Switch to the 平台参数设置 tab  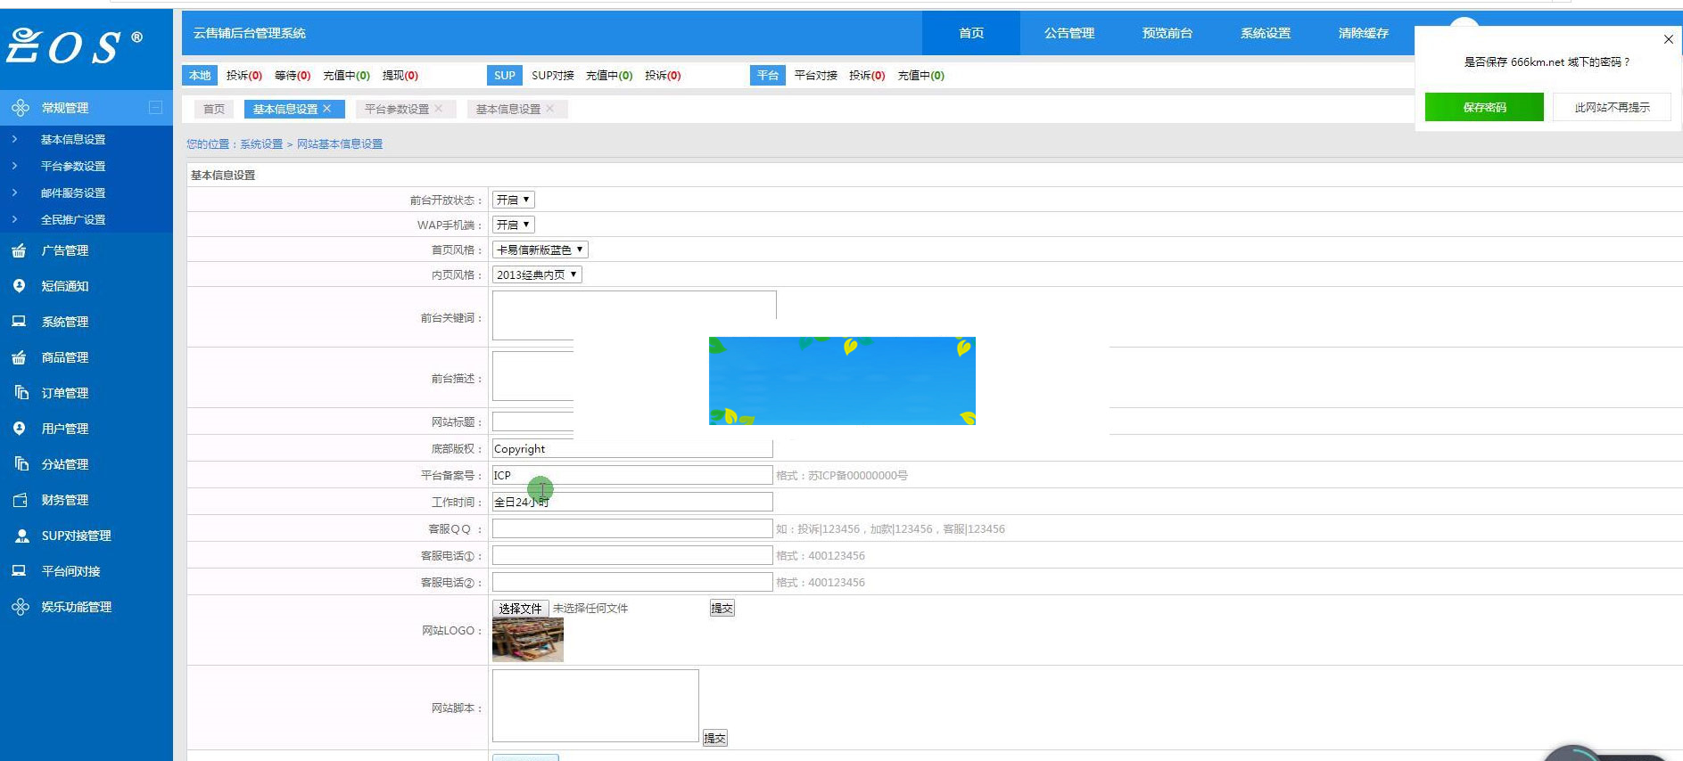click(x=396, y=109)
